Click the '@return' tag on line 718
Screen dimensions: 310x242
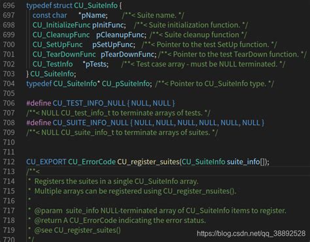click(x=48, y=220)
